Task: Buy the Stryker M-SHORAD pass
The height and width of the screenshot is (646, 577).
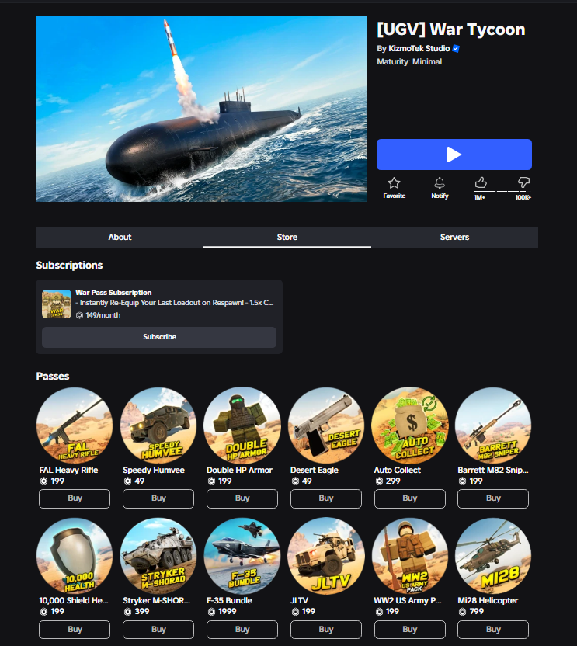Action: point(158,630)
